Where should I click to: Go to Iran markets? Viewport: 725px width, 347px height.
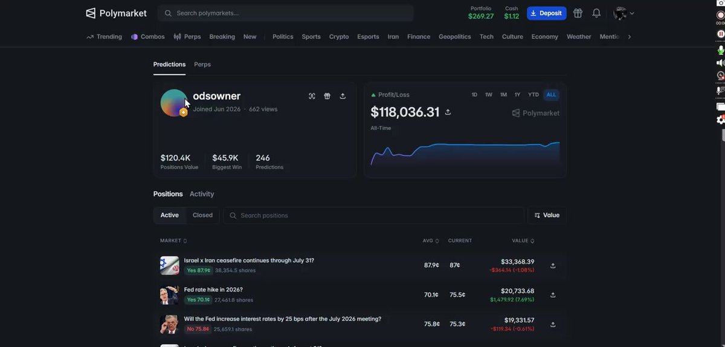tap(393, 37)
